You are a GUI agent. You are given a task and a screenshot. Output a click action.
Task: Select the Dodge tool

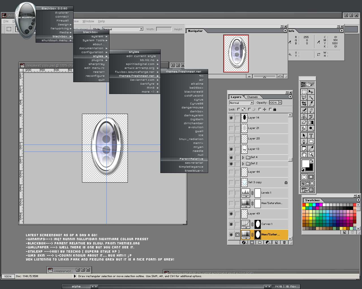click(x=311, y=128)
